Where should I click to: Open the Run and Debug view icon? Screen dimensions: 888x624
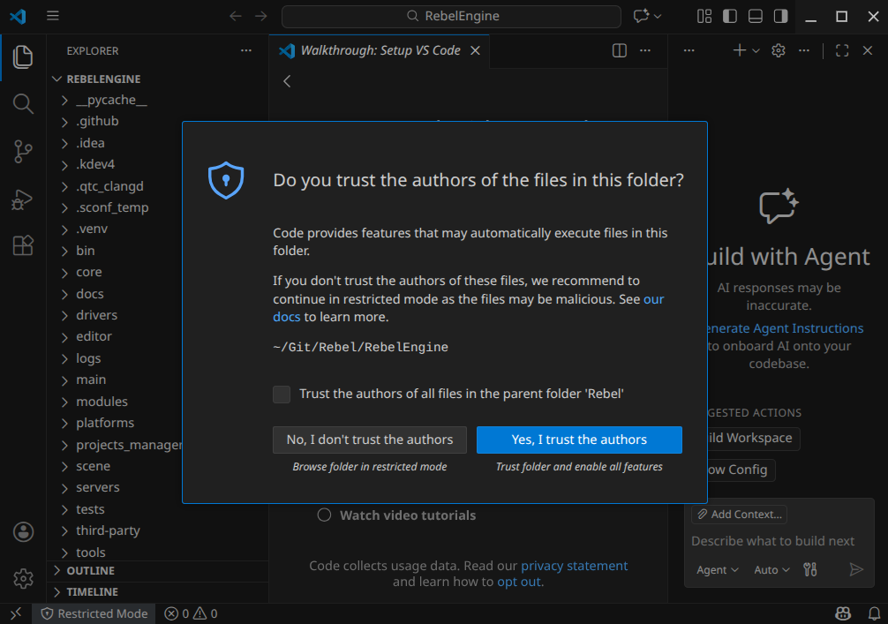click(23, 199)
